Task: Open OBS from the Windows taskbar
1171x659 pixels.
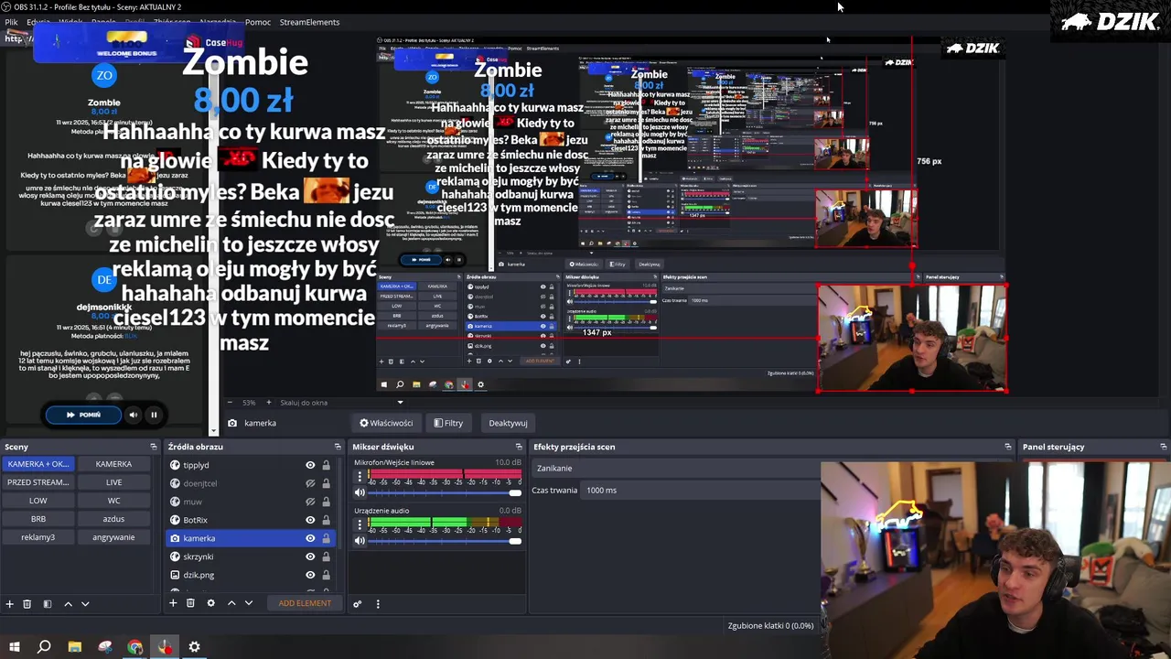Action: (x=165, y=647)
